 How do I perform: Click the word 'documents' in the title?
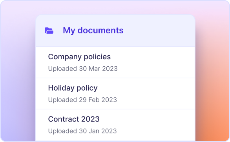pos(100,30)
